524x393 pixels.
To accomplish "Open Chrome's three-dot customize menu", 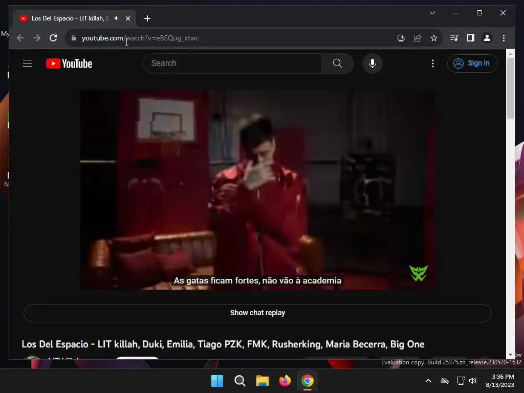I will pos(504,38).
